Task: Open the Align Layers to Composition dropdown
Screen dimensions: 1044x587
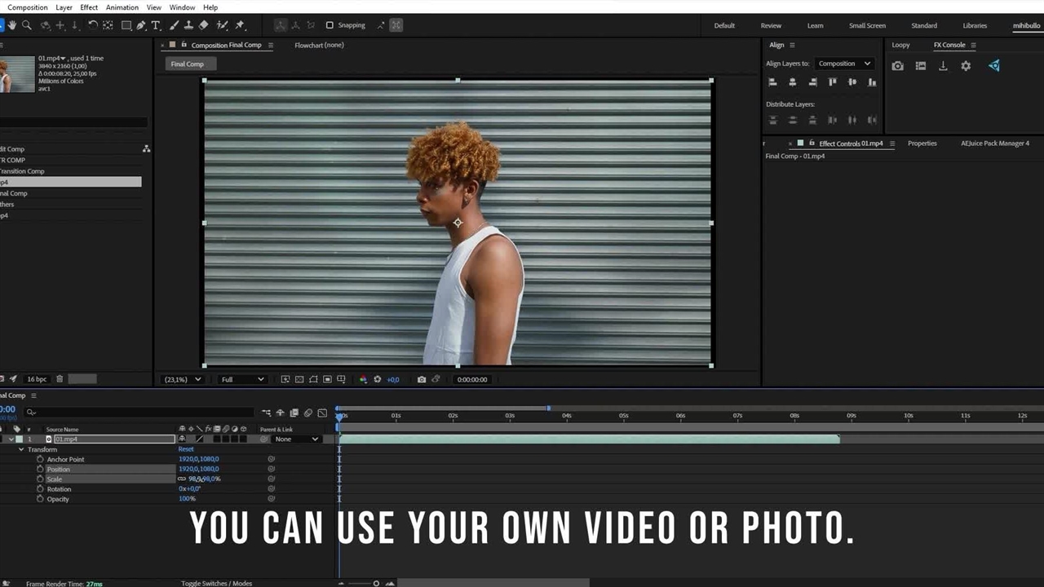Action: (844, 64)
